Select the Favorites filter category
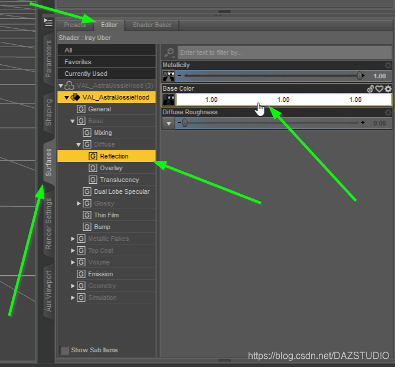This screenshot has height=367, width=395. pos(106,62)
